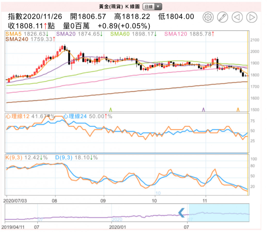Click the SMA240 value 1759.33
This screenshot has height=232, width=269.
[x=41, y=39]
